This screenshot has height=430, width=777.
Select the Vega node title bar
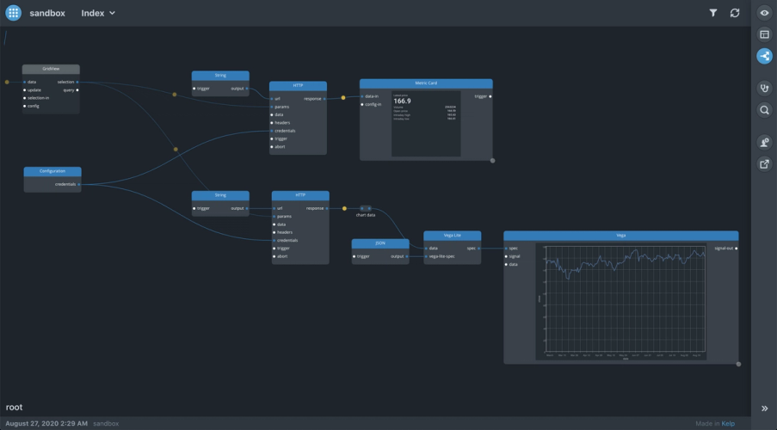621,236
